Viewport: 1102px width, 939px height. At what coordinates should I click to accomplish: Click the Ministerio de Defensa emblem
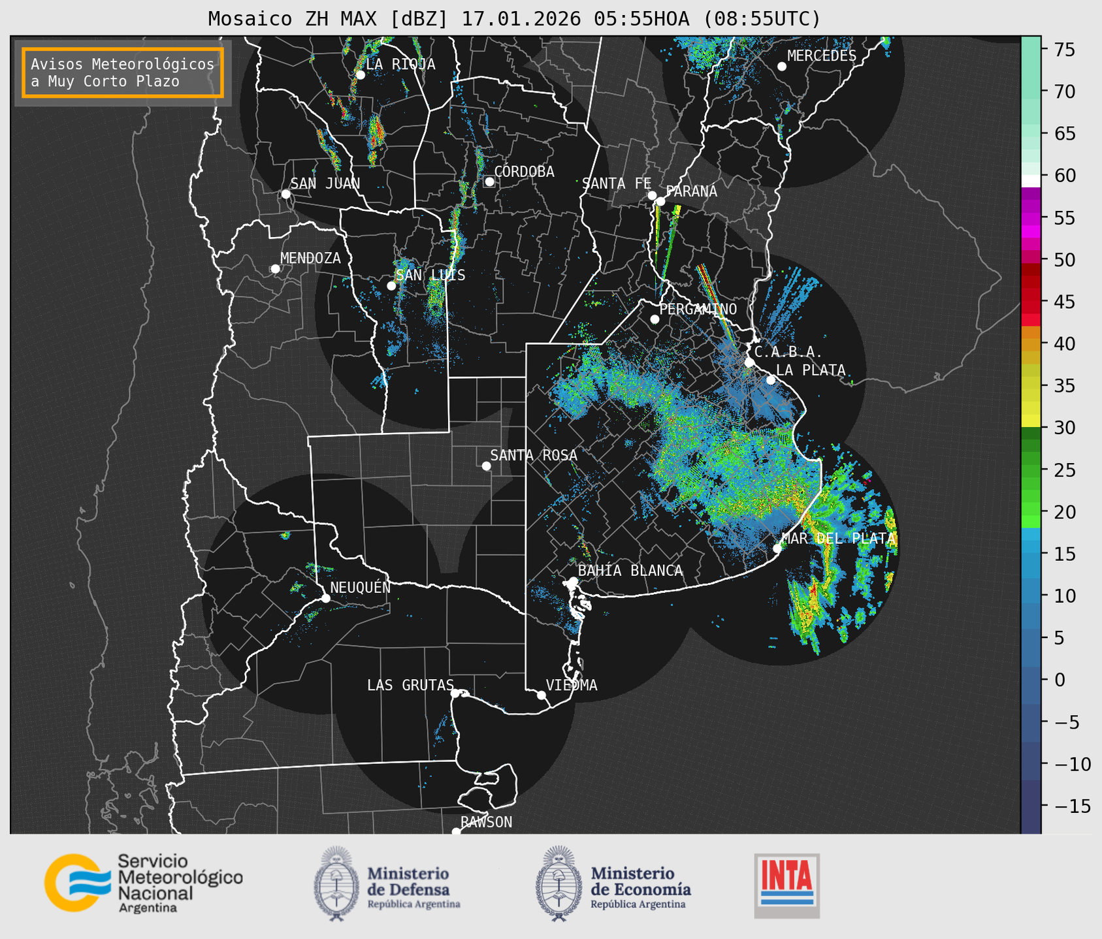(336, 883)
